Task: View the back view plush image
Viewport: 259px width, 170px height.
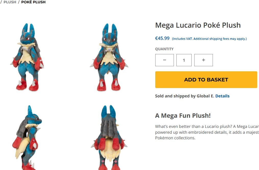Action: [109, 137]
